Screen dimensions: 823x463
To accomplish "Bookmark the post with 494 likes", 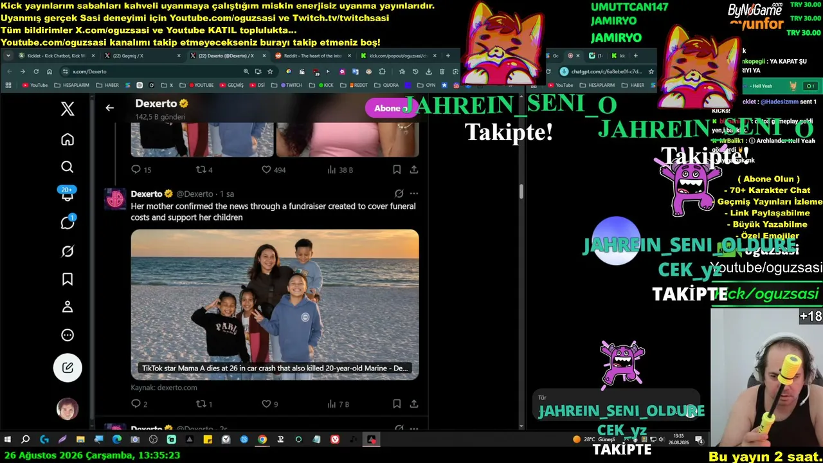I will 397,170.
